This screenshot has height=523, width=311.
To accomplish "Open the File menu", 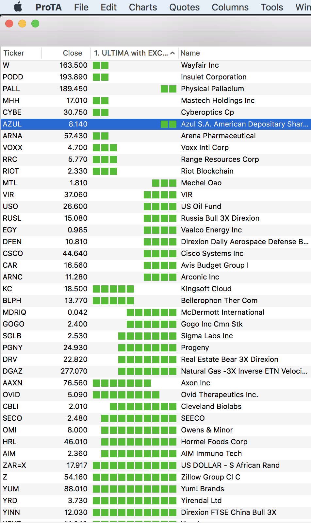I will [81, 7].
